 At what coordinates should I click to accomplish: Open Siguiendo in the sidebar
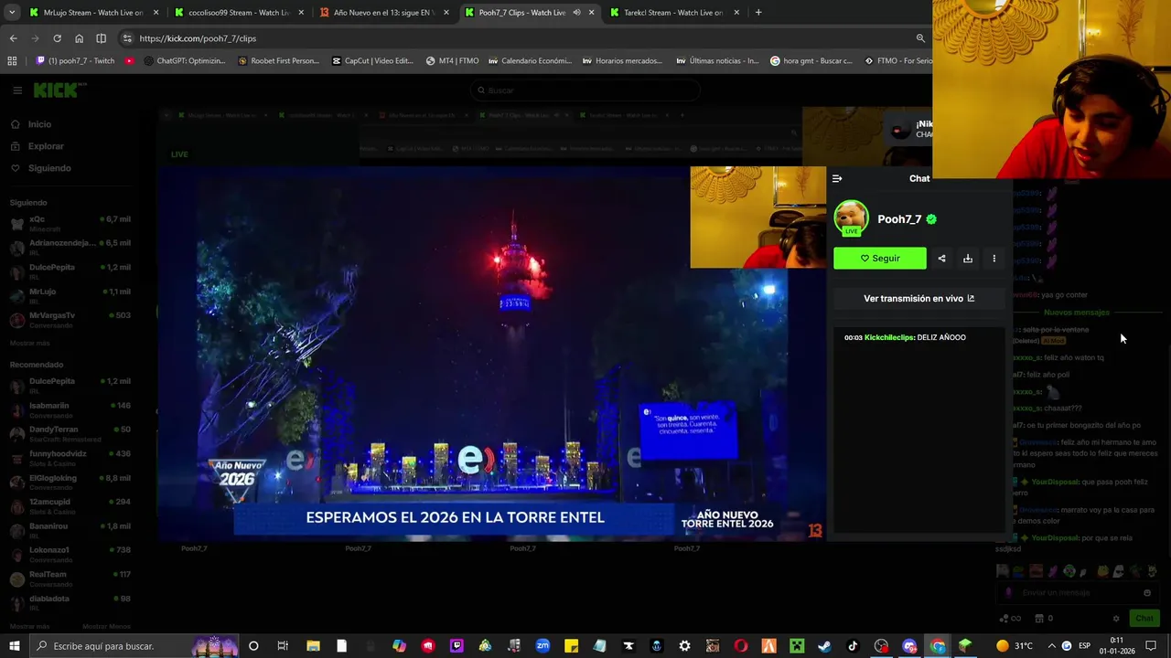tap(49, 168)
